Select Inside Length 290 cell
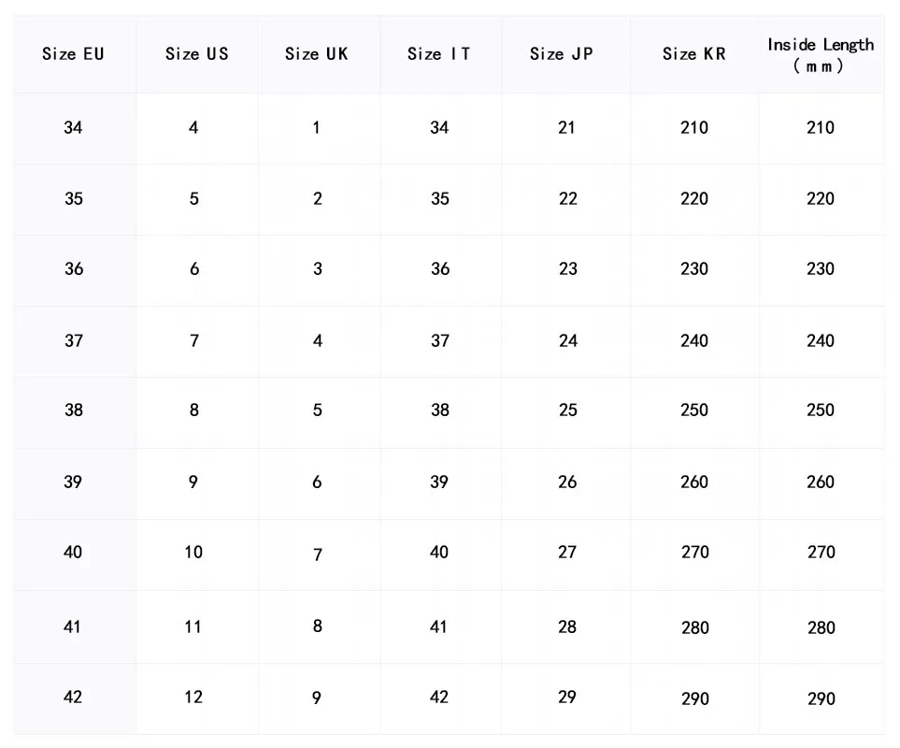This screenshot has width=900, height=748. tap(821, 699)
